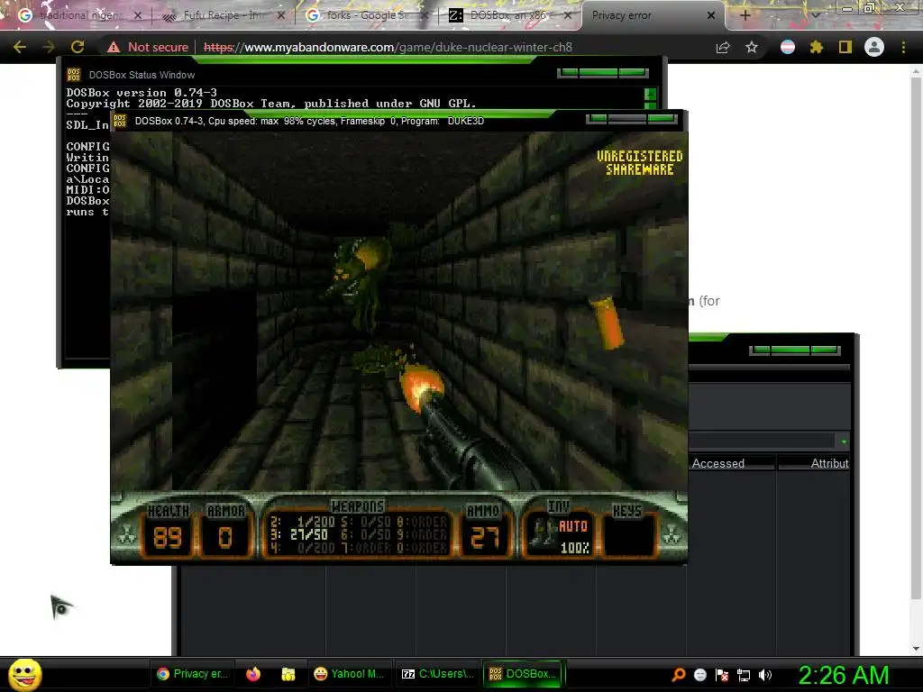Click the Health 89 display in HUD

[x=167, y=530]
